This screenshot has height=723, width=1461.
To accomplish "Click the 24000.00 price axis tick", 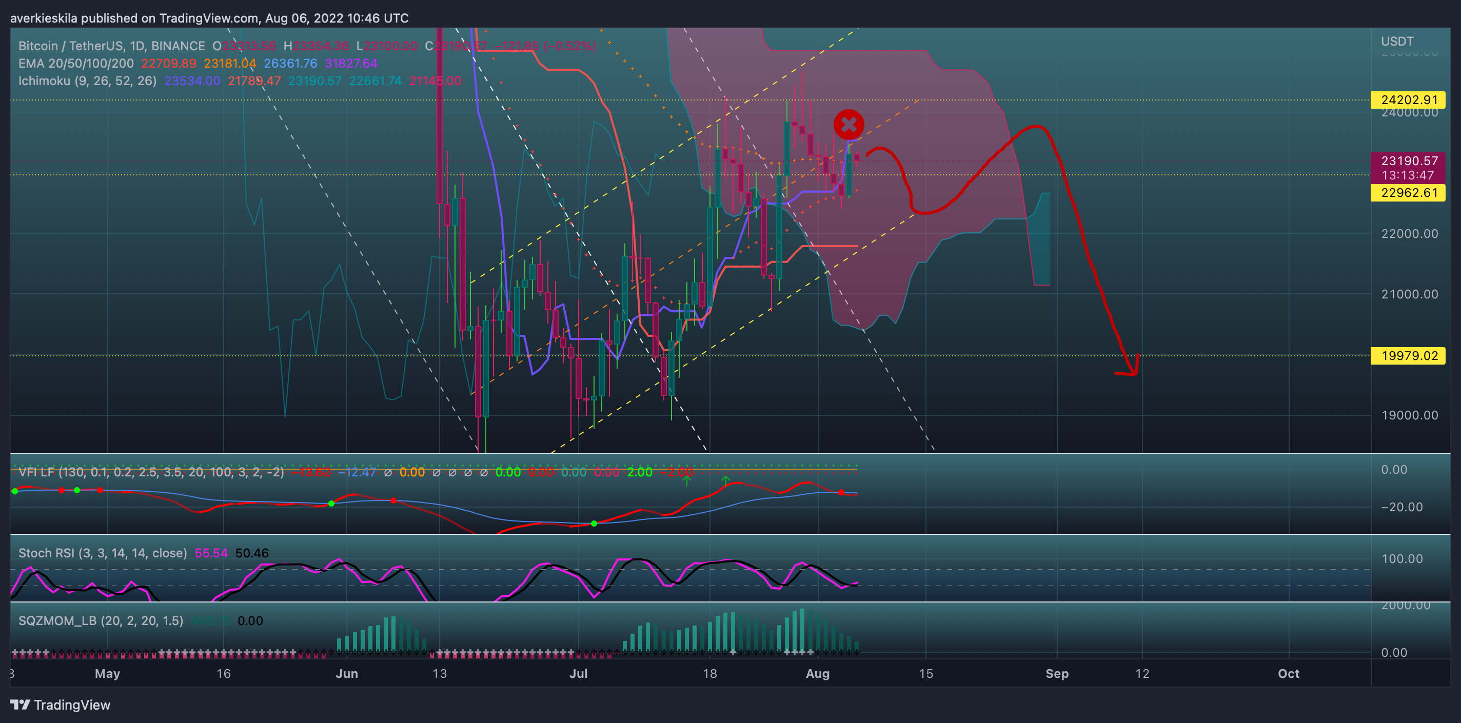I will point(1409,112).
